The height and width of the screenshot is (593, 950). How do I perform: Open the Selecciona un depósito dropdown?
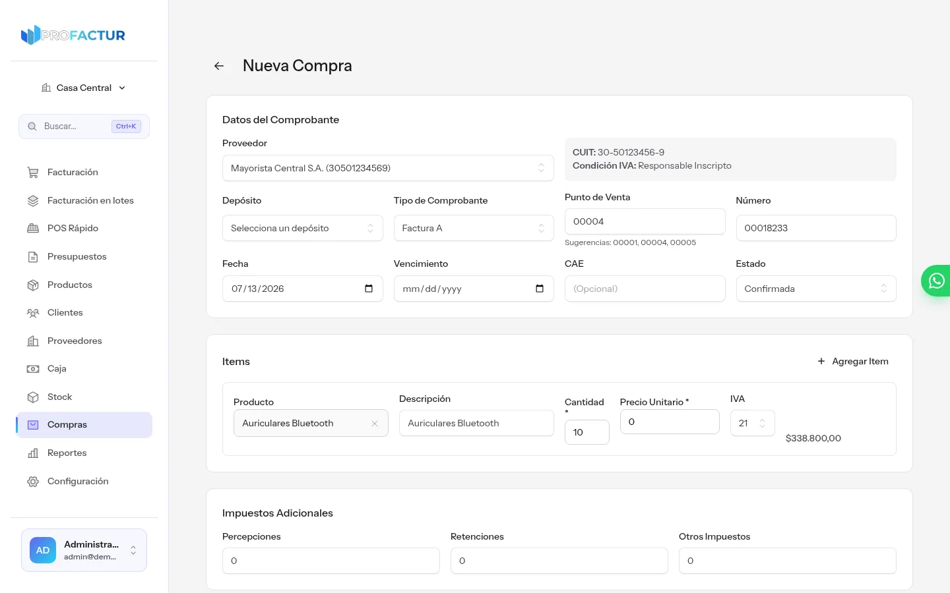click(303, 228)
